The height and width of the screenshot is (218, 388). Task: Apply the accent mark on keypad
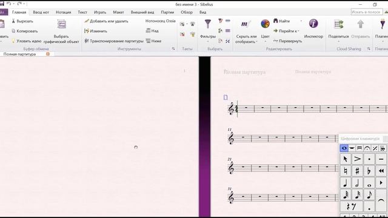pyautogui.click(x=357, y=159)
